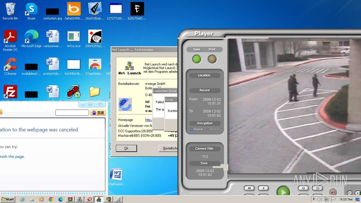Open the 33fe4259a2 desktop icon
This screenshot has width=361, height=203.
pos(95,39)
